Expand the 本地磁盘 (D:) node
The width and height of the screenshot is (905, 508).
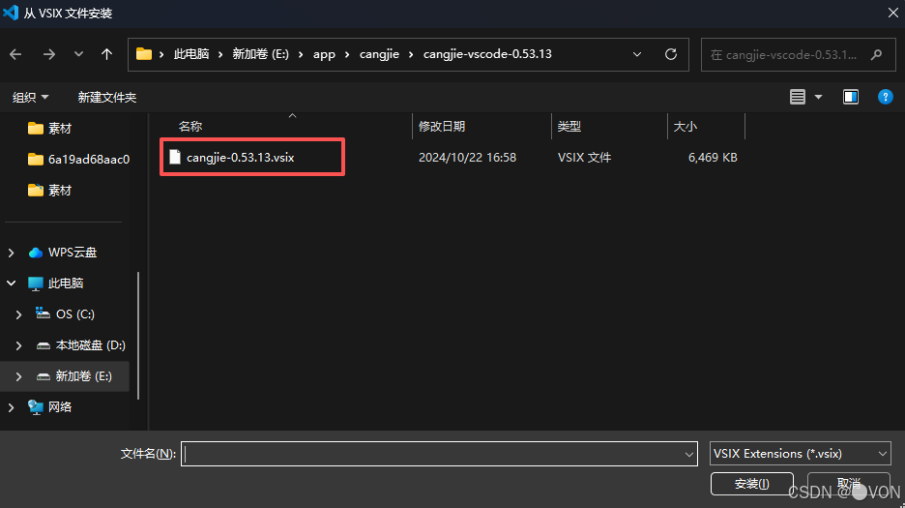point(18,345)
